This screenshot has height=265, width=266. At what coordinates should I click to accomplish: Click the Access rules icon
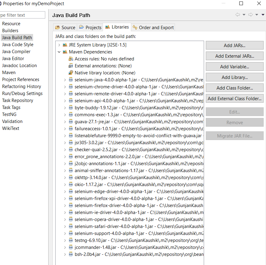click(71, 59)
